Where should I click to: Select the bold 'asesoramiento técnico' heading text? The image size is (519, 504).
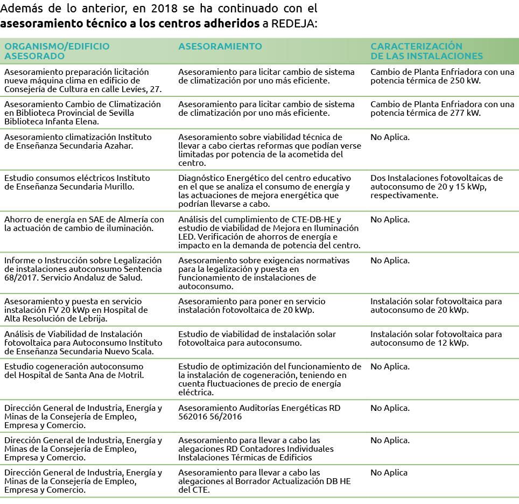click(x=129, y=24)
